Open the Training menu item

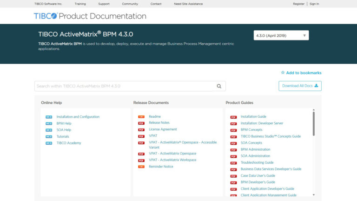(x=80, y=4)
